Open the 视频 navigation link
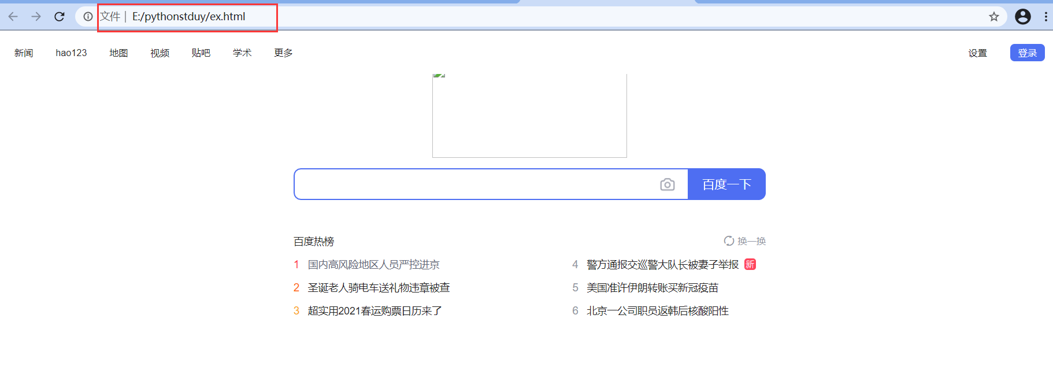The width and height of the screenshot is (1053, 385). pyautogui.click(x=160, y=53)
